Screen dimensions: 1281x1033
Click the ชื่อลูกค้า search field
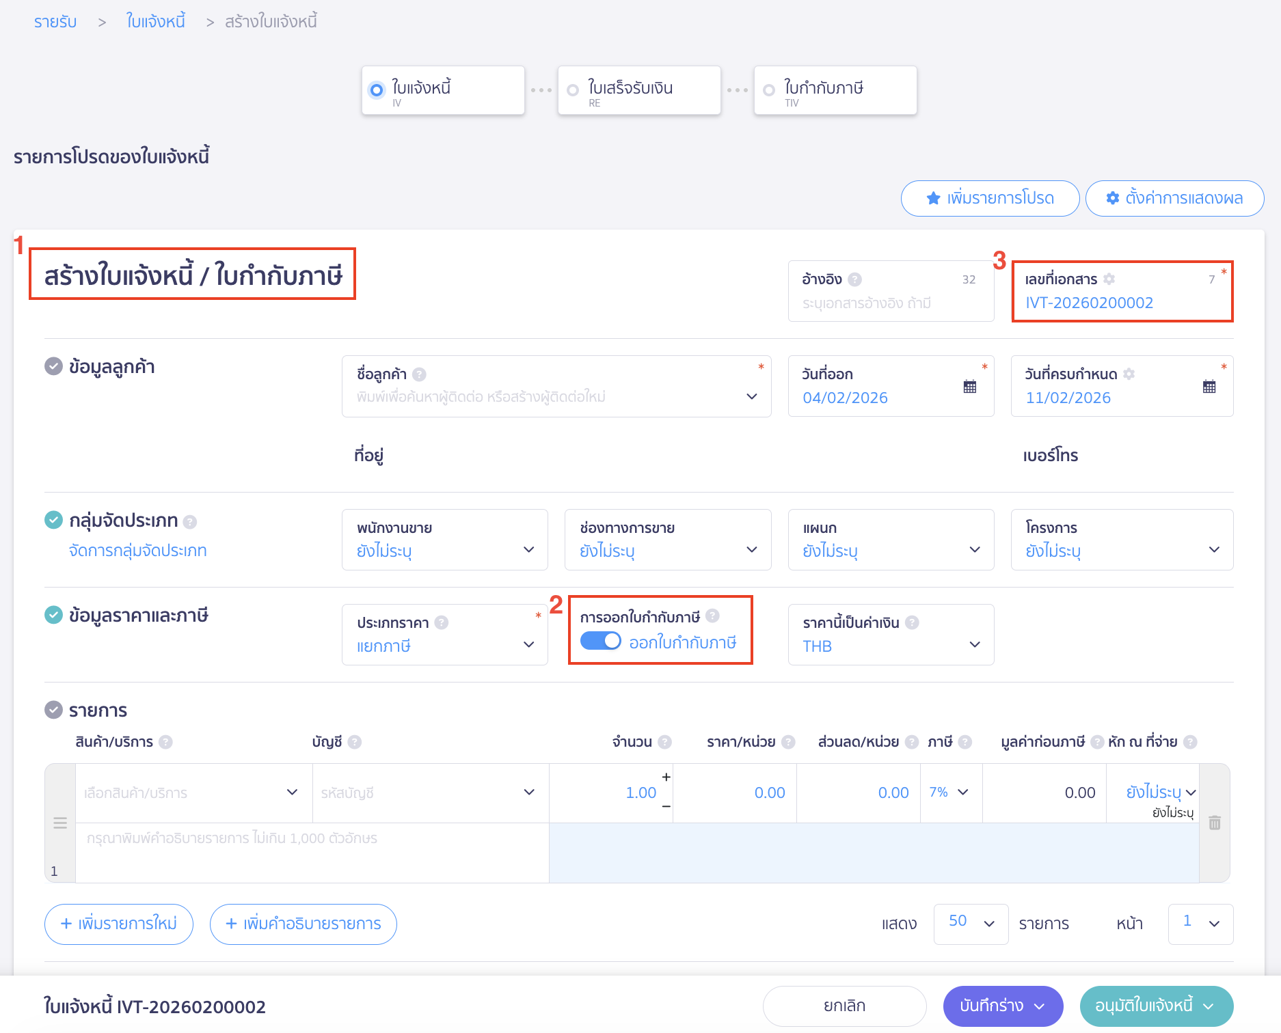point(547,397)
